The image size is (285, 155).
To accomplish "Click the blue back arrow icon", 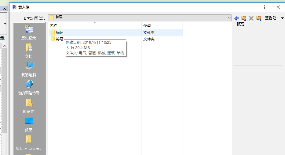I will (237, 18).
